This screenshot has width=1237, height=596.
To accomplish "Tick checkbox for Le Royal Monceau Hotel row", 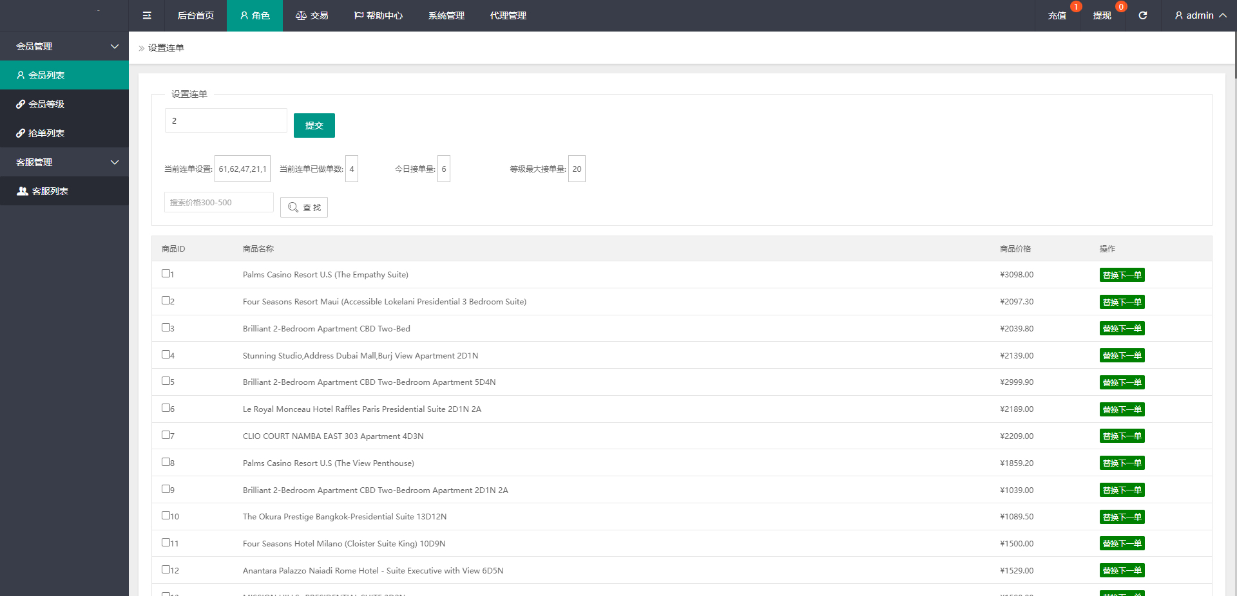I will click(x=166, y=408).
